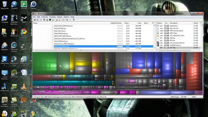Click the Zoom In magnifier icon
This screenshot has height=117, width=208.
click(x=67, y=20)
